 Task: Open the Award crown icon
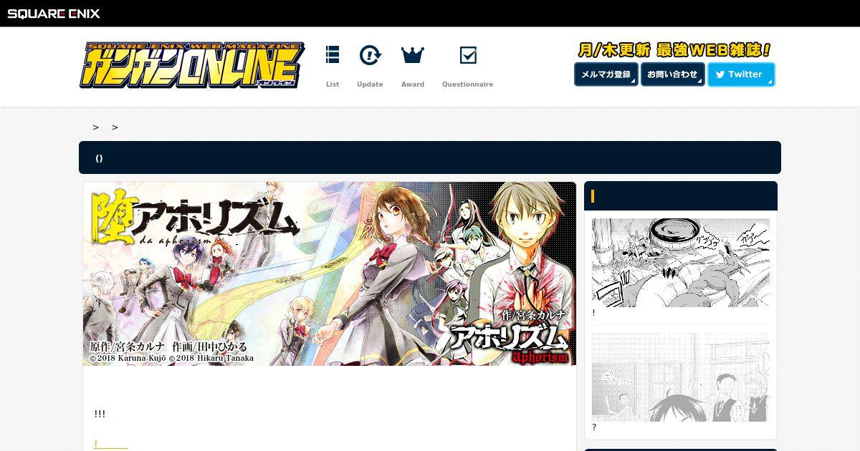[x=413, y=55]
